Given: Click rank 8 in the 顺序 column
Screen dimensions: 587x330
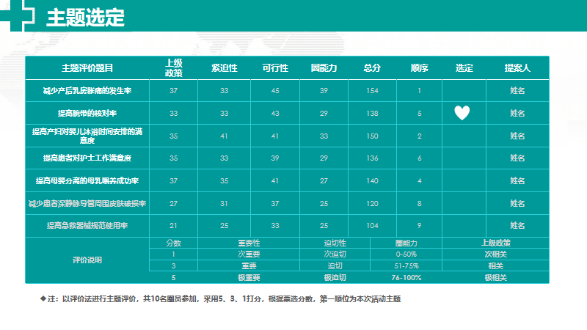Looking at the screenshot, I should pyautogui.click(x=419, y=204).
